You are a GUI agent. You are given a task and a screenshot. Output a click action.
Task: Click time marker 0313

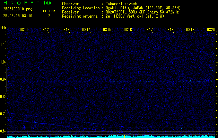coord(66,30)
